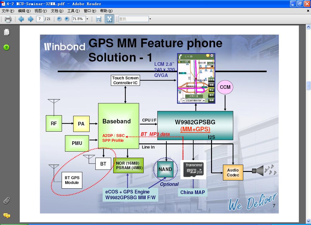
Task: Focus the 查找 search field
Action: point(134,19)
